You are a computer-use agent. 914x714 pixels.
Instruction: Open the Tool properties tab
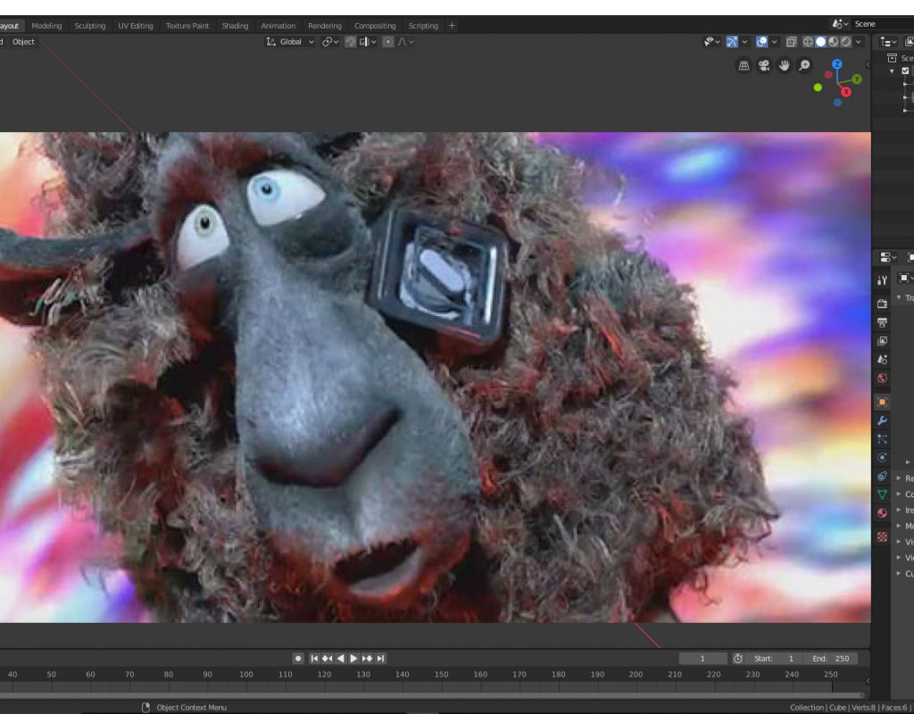tap(882, 280)
